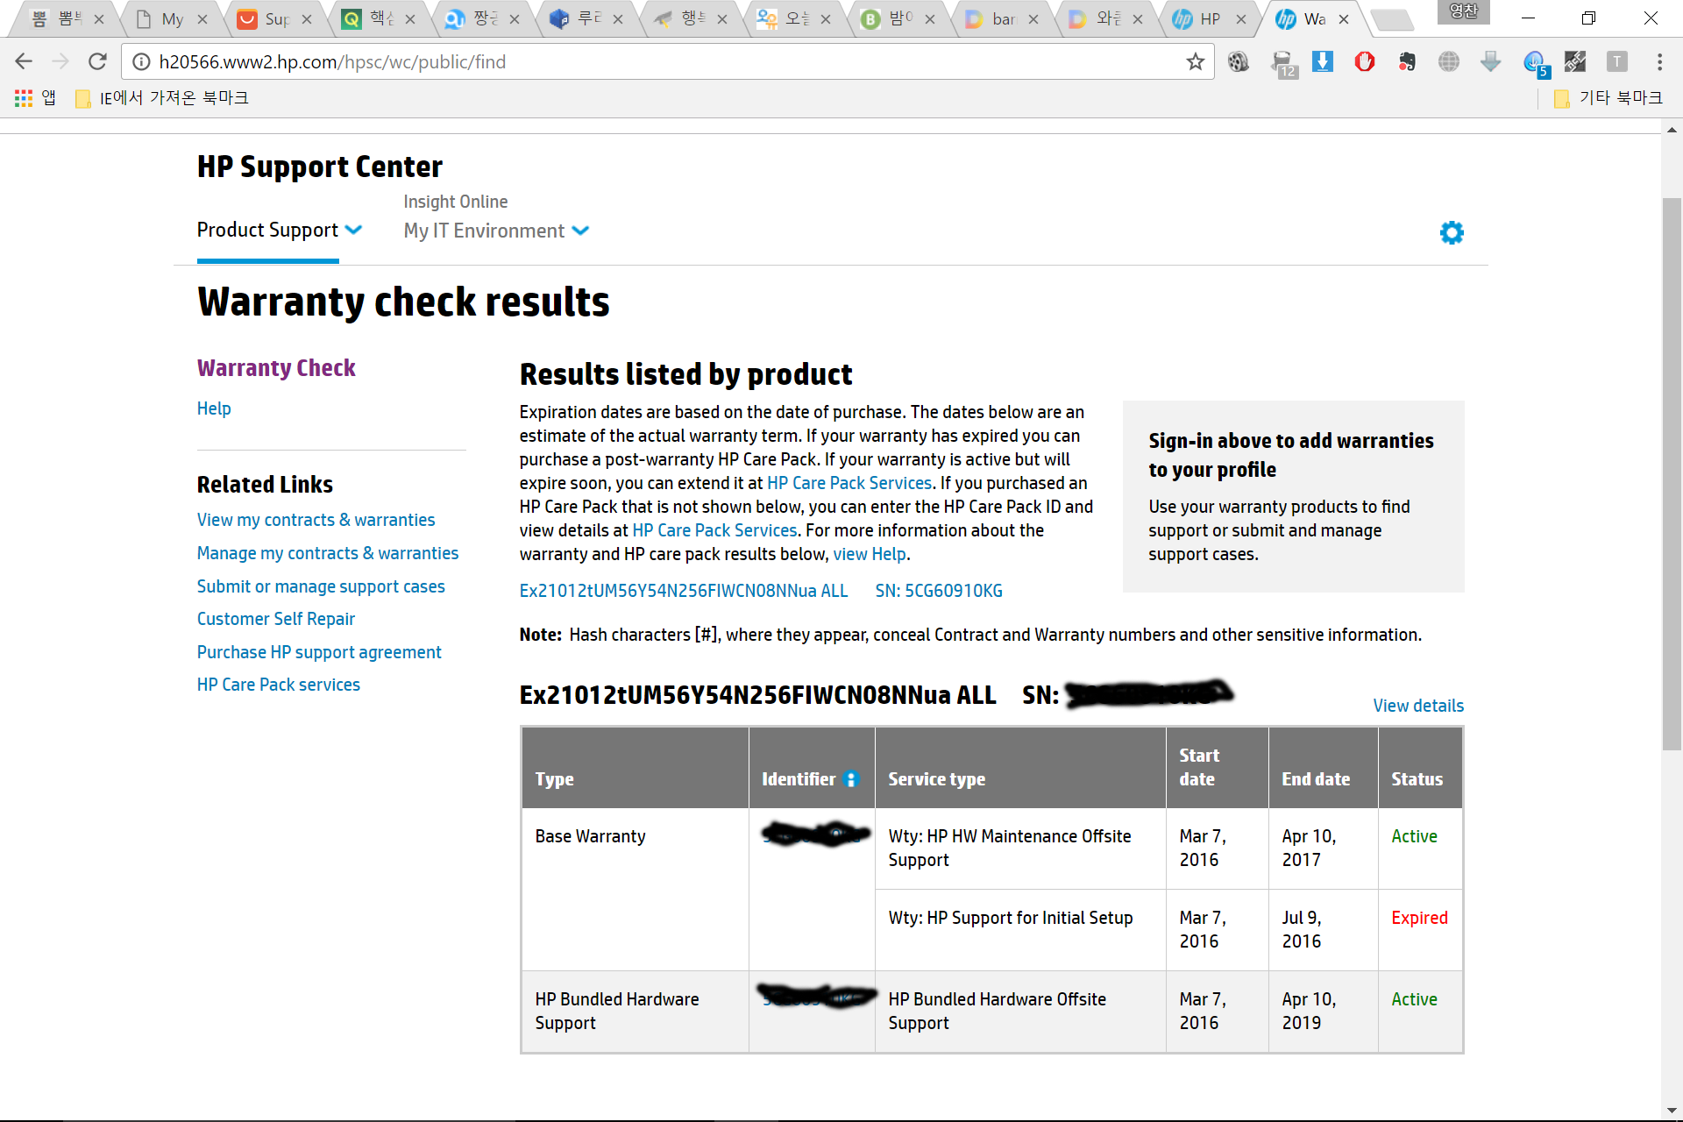Open the View details link
The image size is (1683, 1122).
point(1417,706)
